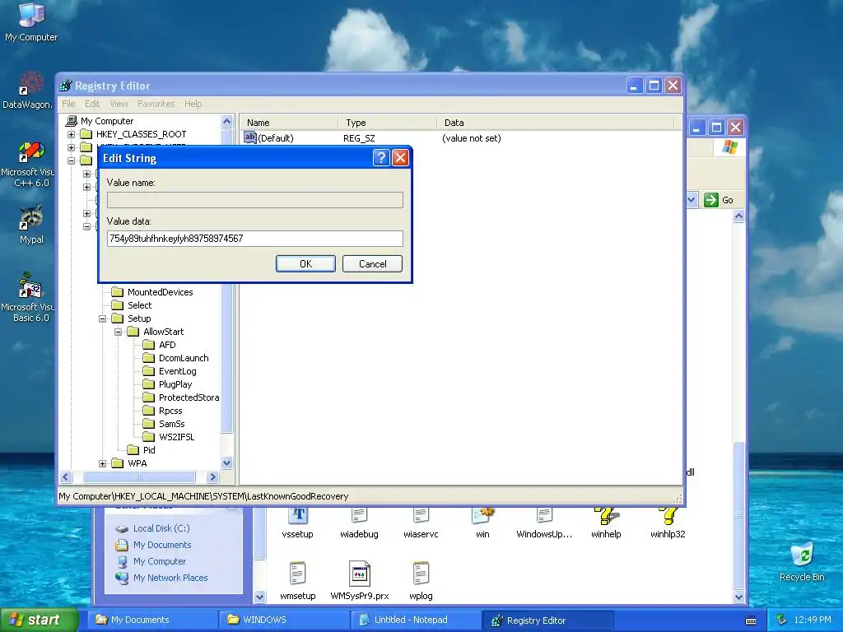
Task: Open Local Disk (C:) link in sidebar
Action: [161, 528]
